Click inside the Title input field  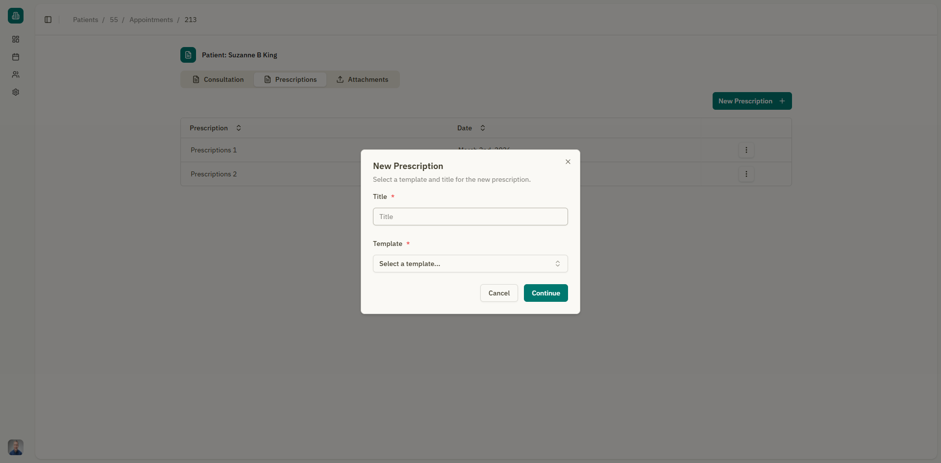[x=470, y=217]
